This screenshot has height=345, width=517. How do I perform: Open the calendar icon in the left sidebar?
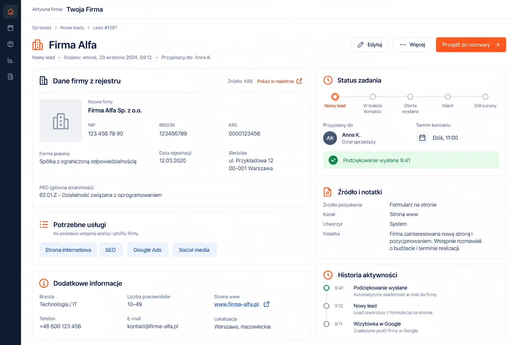click(x=10, y=28)
